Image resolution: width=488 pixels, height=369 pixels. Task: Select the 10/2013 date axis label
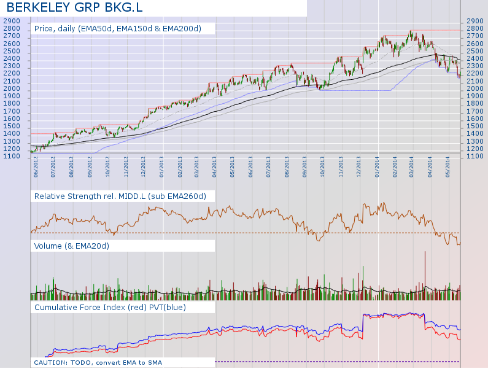(322, 168)
